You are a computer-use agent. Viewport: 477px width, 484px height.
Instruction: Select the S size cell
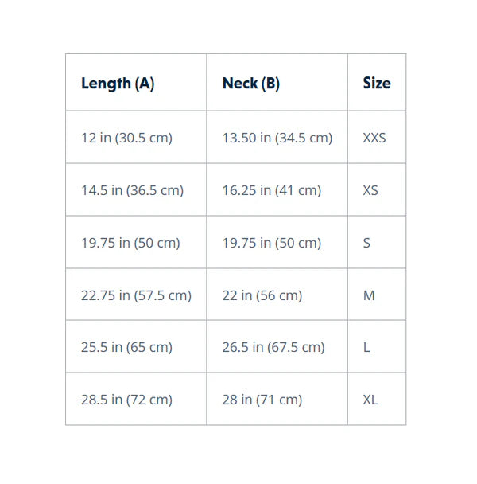377,242
